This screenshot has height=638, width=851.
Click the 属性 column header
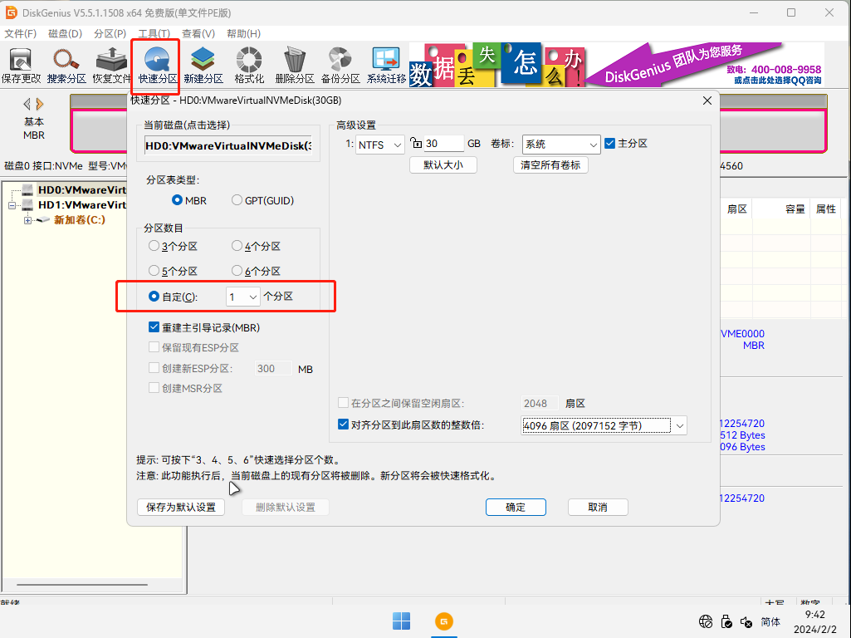pyautogui.click(x=825, y=209)
